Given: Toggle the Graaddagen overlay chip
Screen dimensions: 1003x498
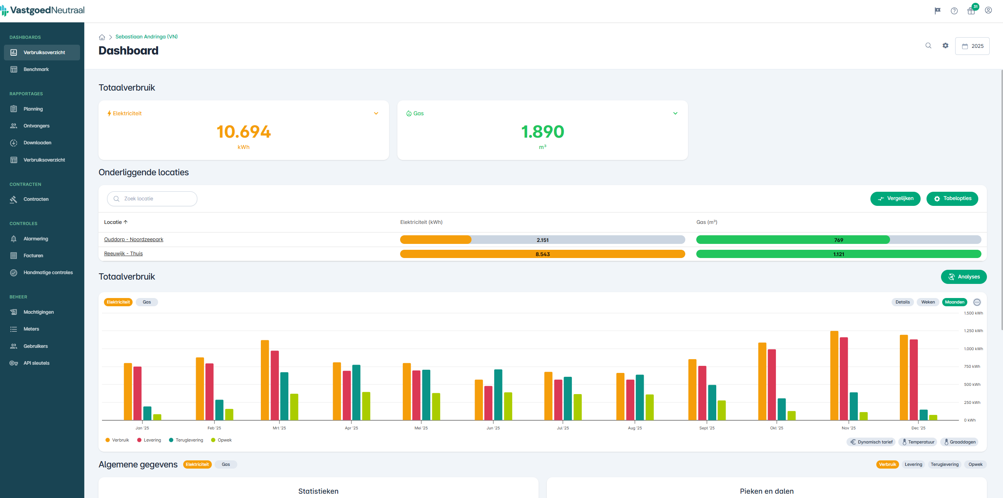Looking at the screenshot, I should pos(959,442).
